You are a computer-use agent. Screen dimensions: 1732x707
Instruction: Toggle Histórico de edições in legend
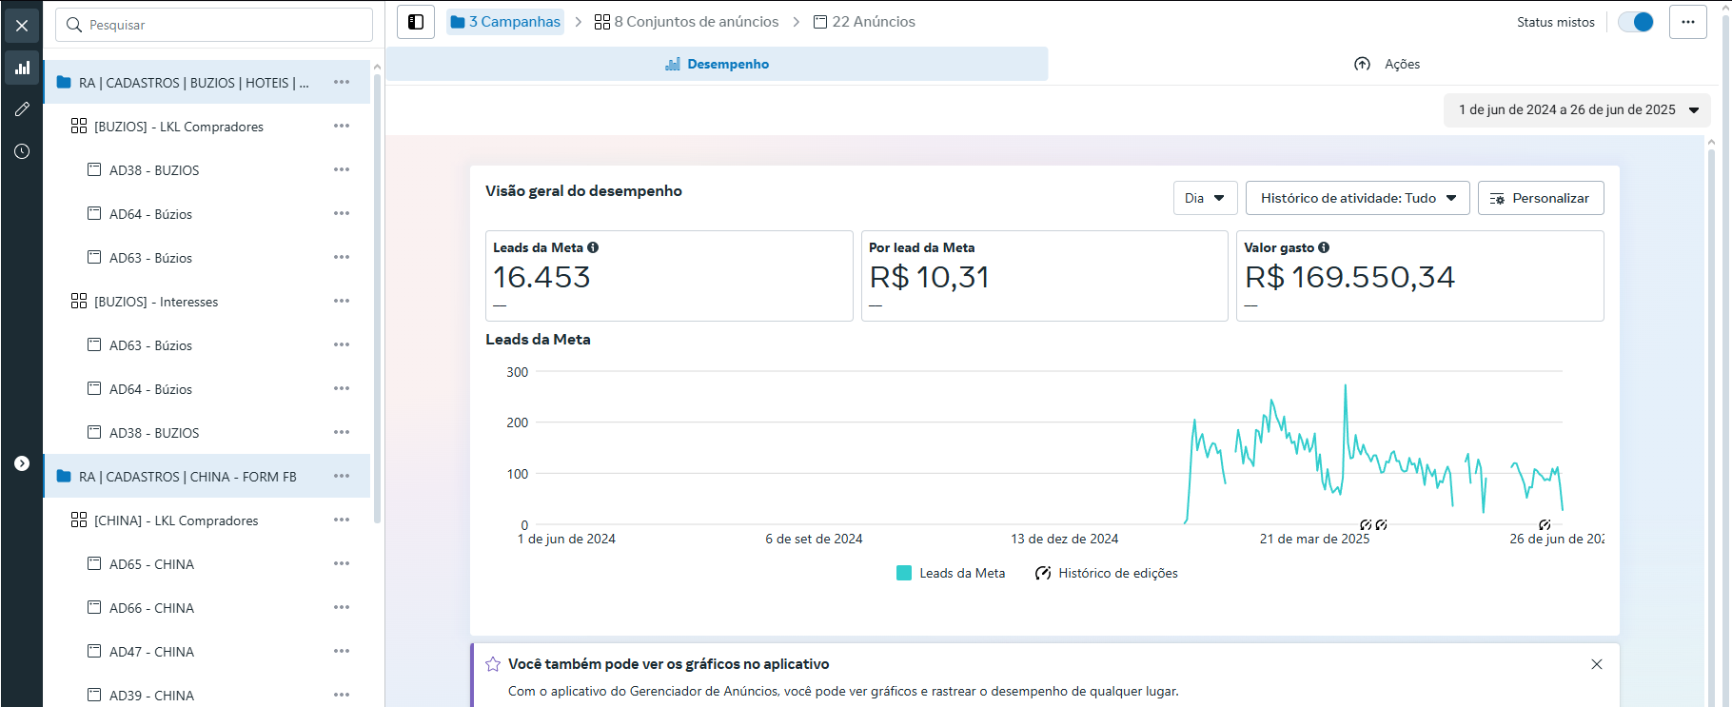click(x=1107, y=573)
